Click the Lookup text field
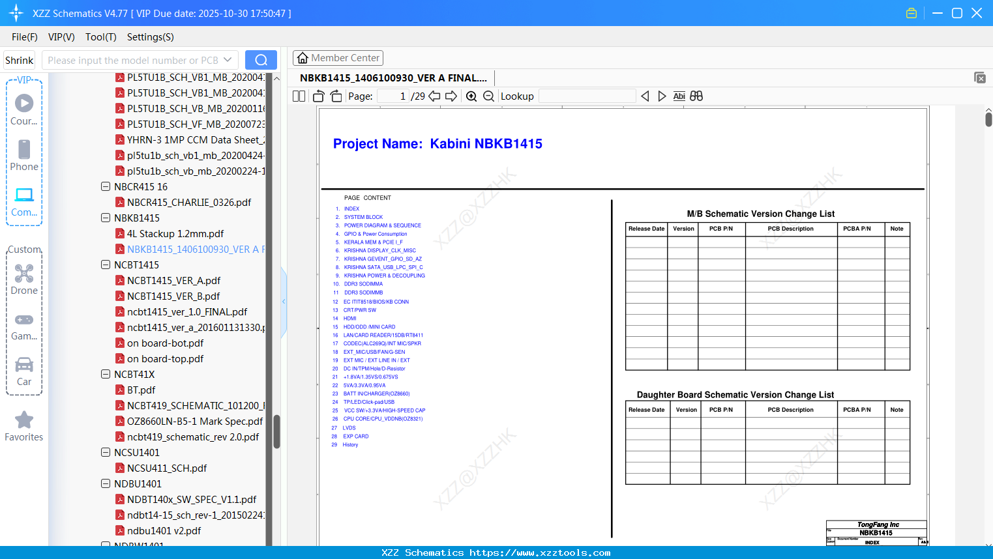The width and height of the screenshot is (993, 559). (x=587, y=96)
